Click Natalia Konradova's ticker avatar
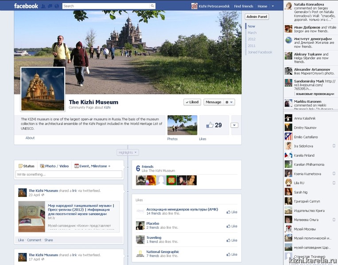Image resolution: width=338 pixels, height=265 pixels. coord(288,6)
